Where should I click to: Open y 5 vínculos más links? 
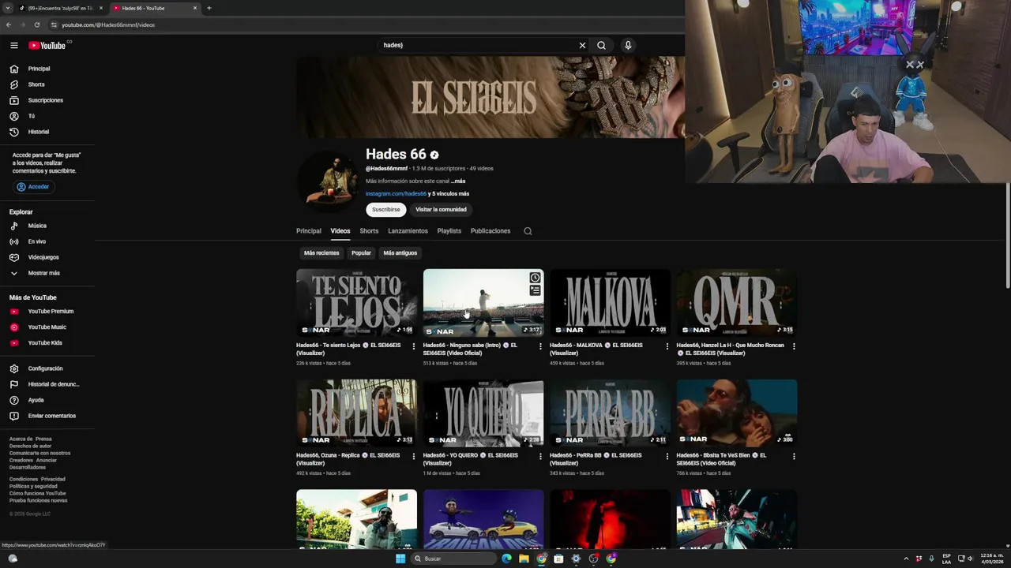(449, 194)
